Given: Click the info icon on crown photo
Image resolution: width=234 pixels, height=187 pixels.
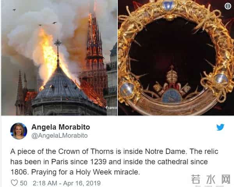Looking at the screenshot, I should point(228,6).
